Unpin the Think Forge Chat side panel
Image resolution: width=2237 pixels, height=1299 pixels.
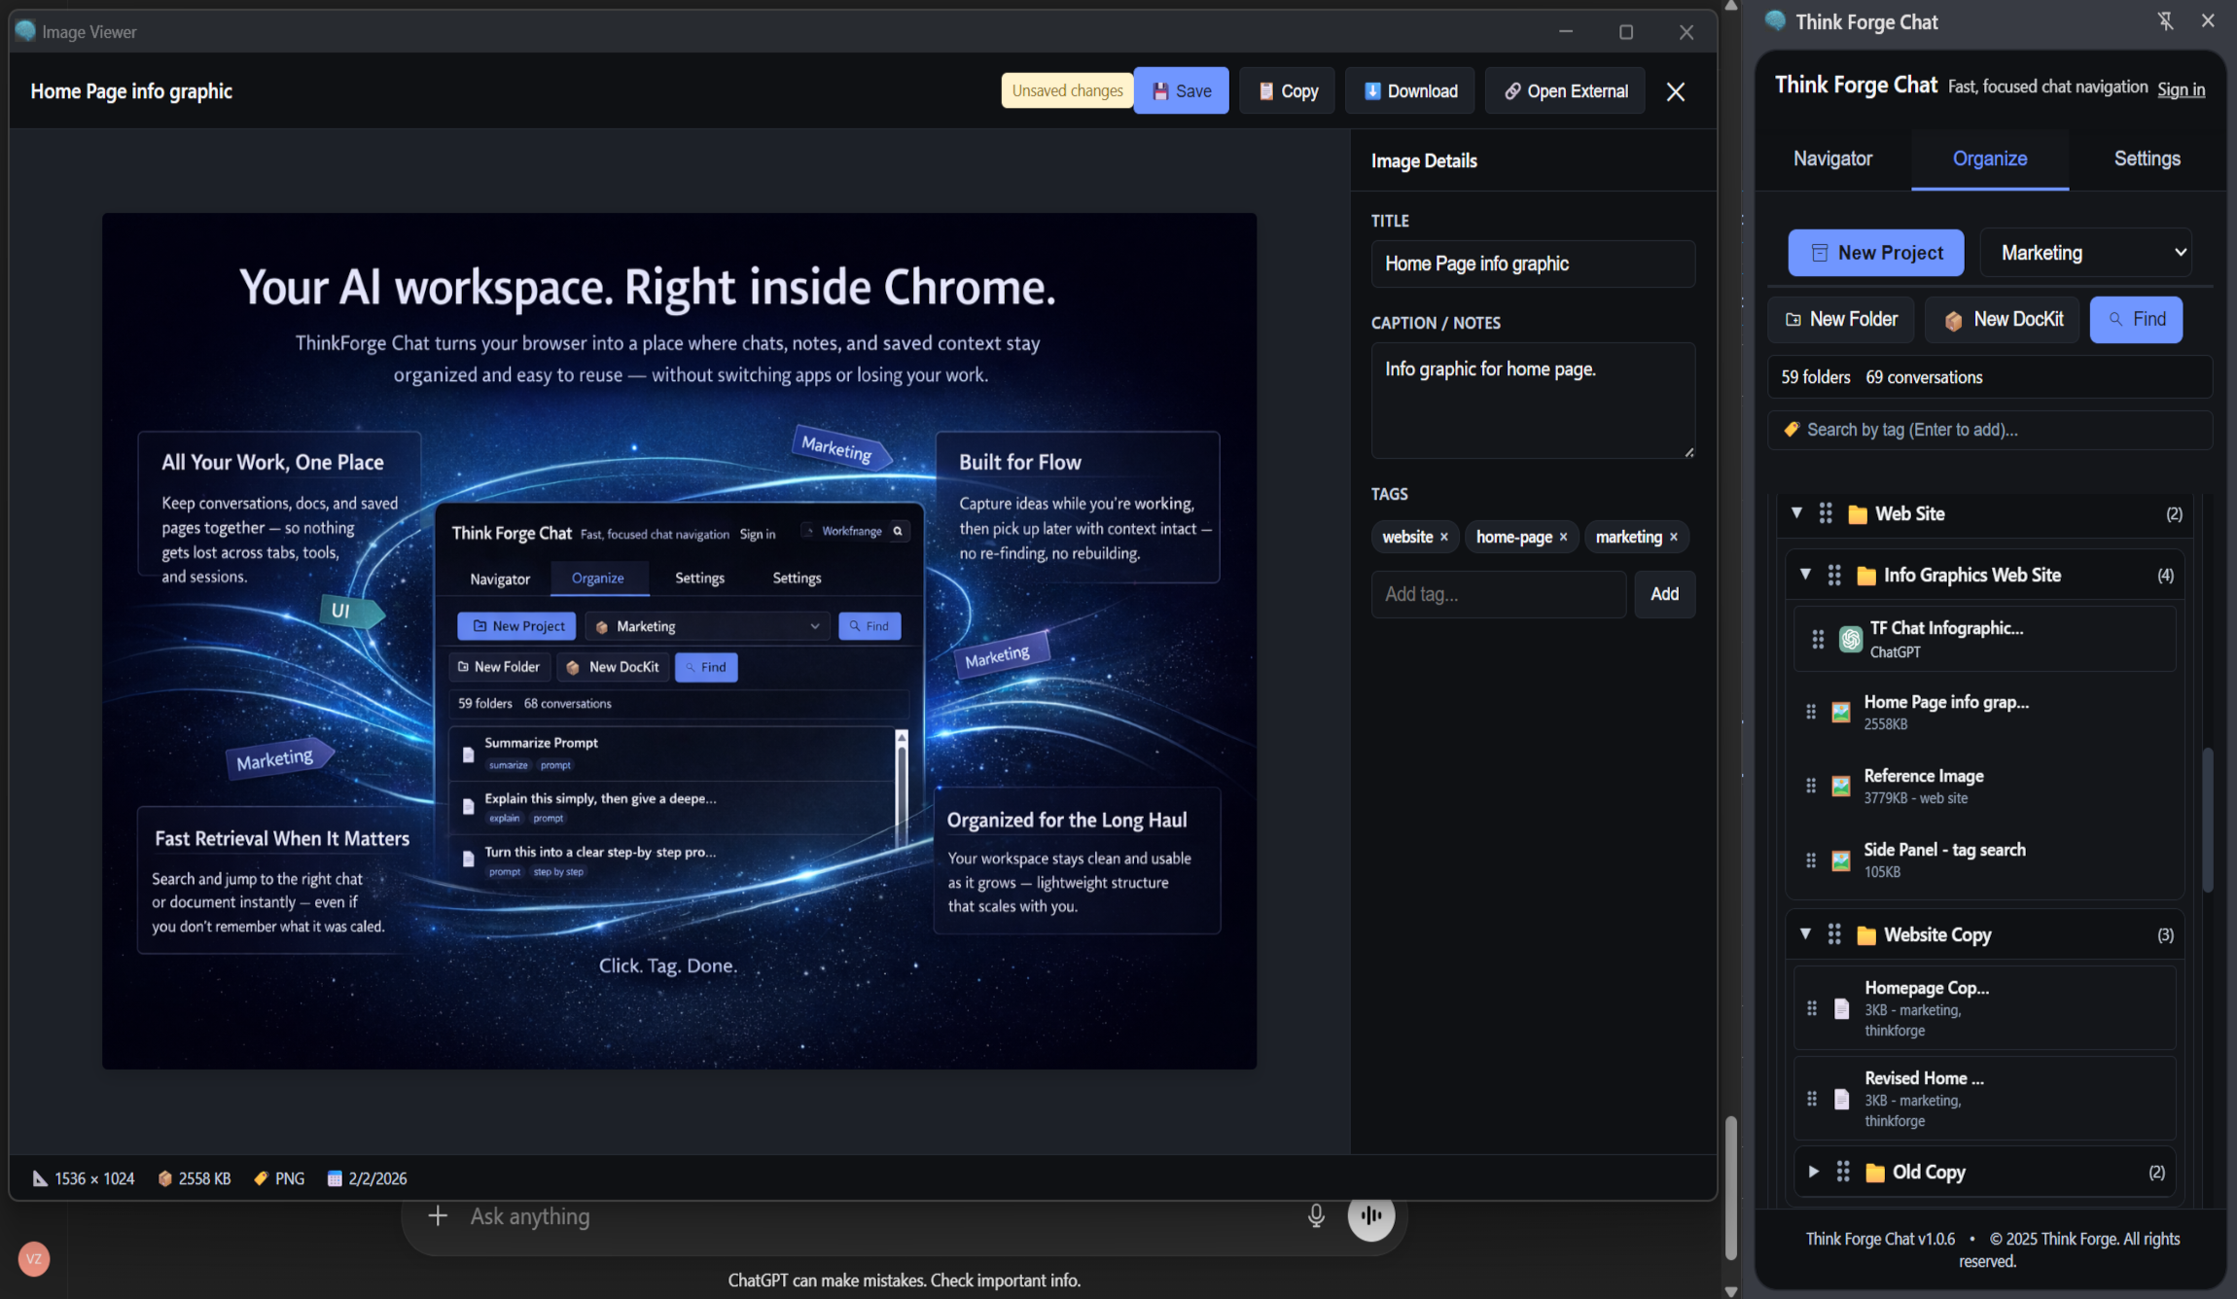click(2165, 20)
